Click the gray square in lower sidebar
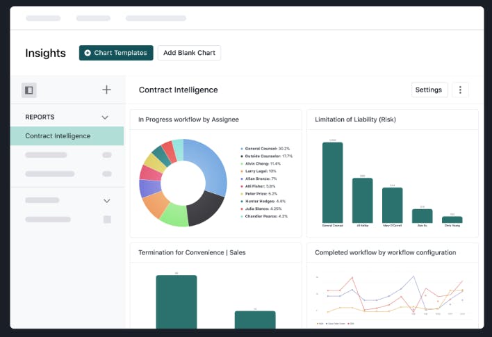 pos(107,220)
